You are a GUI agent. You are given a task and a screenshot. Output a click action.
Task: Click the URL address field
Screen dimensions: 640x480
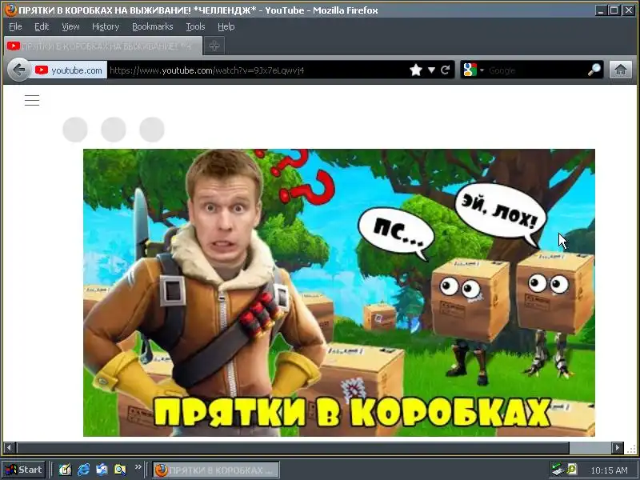(x=257, y=70)
